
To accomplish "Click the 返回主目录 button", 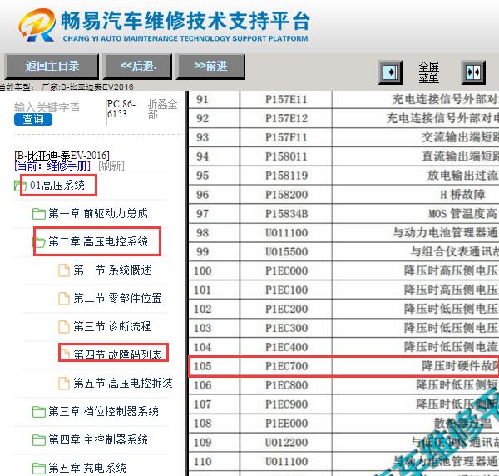I will pos(52,66).
